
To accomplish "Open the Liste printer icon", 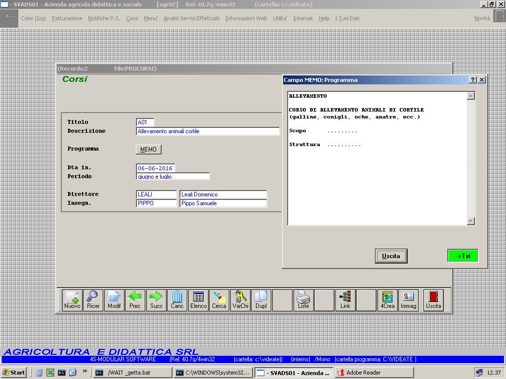I will (x=303, y=300).
